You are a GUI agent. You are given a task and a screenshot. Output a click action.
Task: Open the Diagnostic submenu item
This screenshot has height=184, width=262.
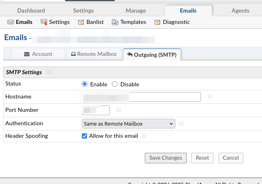click(x=172, y=22)
